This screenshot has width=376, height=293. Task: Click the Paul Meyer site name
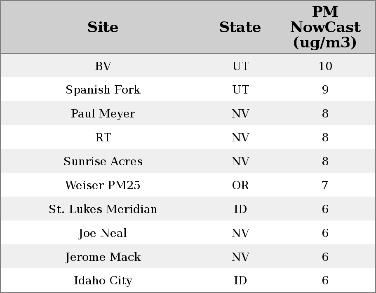(x=103, y=114)
